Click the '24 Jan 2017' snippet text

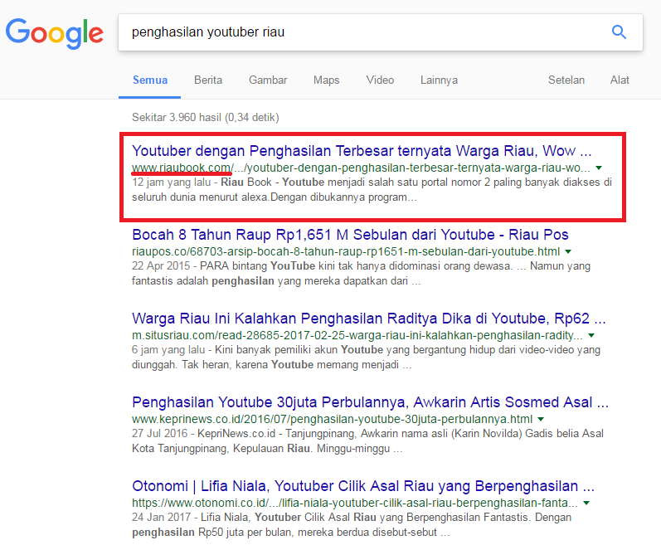click(161, 518)
